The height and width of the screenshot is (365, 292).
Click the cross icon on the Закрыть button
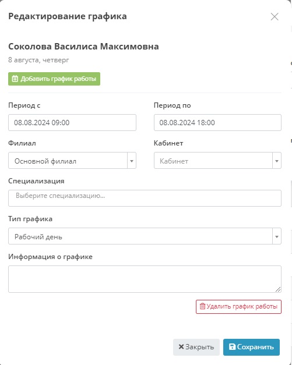[x=181, y=346]
